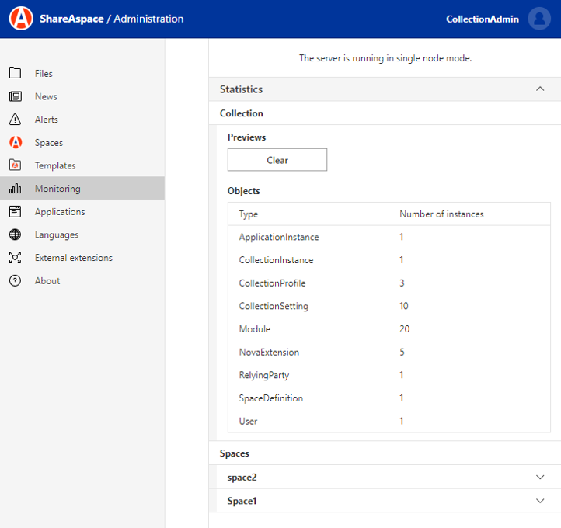Image resolution: width=561 pixels, height=528 pixels.
Task: Click the Languages globe icon
Action: (15, 234)
